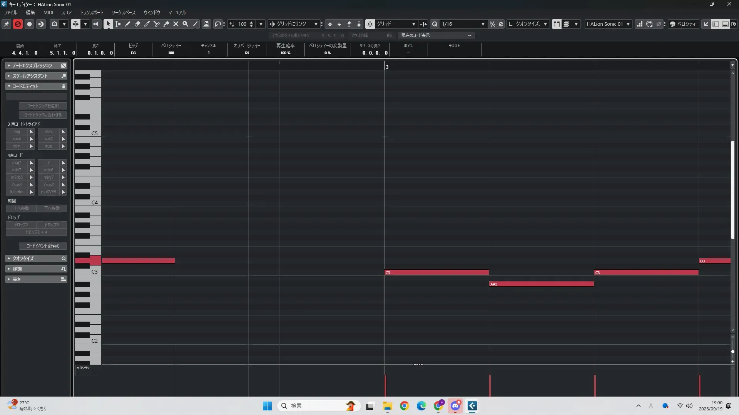This screenshot has height=415, width=739.
Task: Select the Erase tool
Action: pyautogui.click(x=137, y=24)
